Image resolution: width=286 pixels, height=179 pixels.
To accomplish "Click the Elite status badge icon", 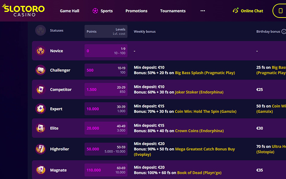I will pos(40,128).
